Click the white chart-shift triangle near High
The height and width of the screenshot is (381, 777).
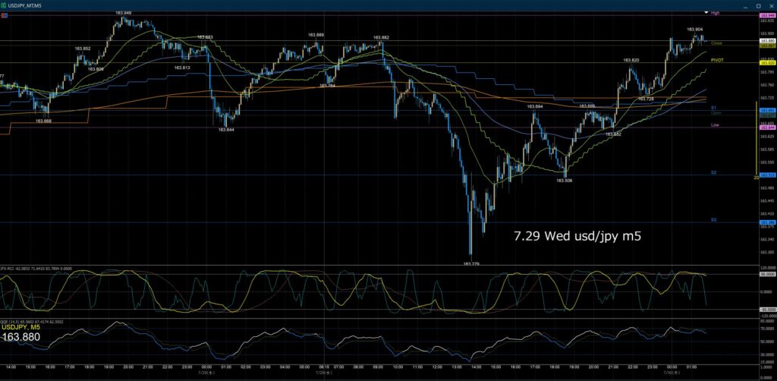pos(706,11)
